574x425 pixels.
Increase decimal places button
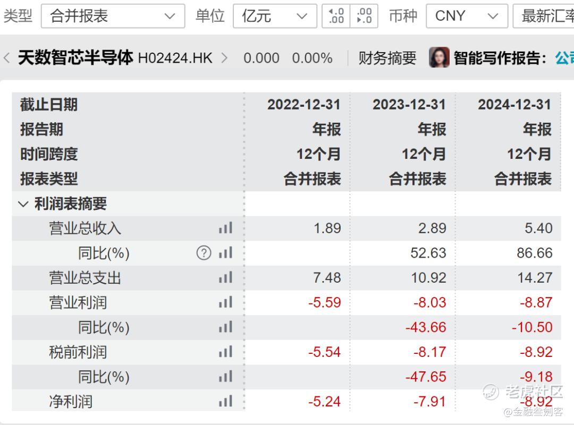click(x=336, y=16)
